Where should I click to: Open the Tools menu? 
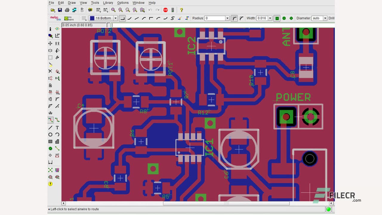coord(95,3)
